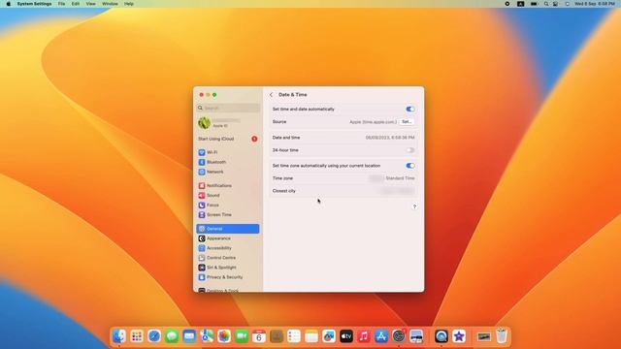
Task: Click Start Using iCloud
Action: coord(228,139)
